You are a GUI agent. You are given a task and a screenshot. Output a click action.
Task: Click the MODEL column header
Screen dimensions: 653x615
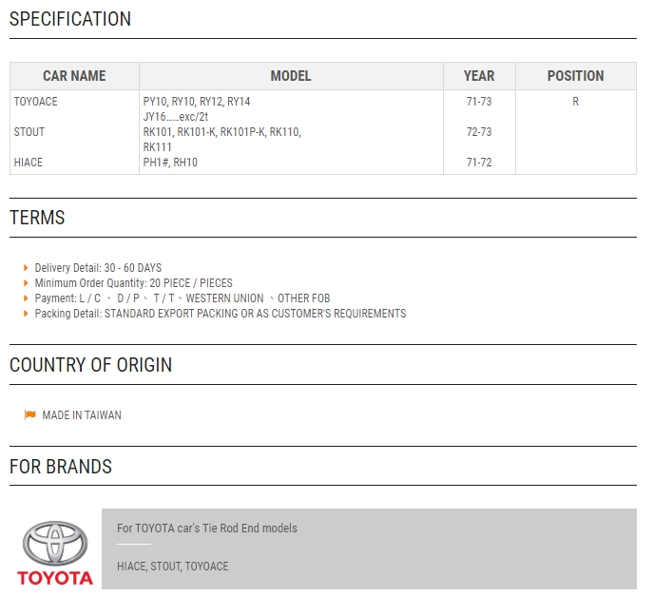(291, 76)
